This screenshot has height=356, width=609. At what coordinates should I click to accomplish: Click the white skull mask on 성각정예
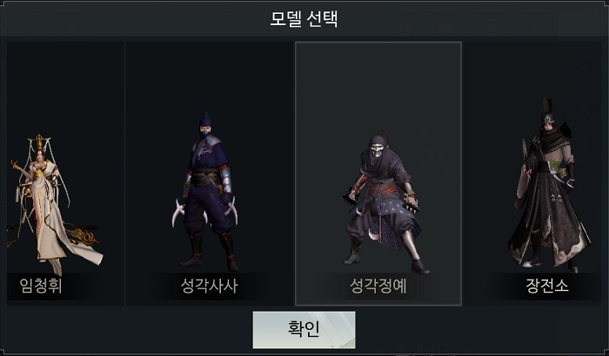[377, 149]
